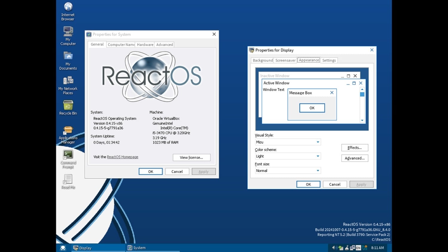The height and width of the screenshot is (252, 448).
Task: Click the preview scrollbar thumb
Action: tap(362, 94)
